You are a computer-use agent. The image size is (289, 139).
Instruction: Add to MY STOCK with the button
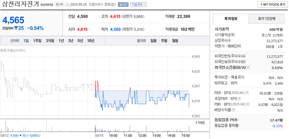272,5
